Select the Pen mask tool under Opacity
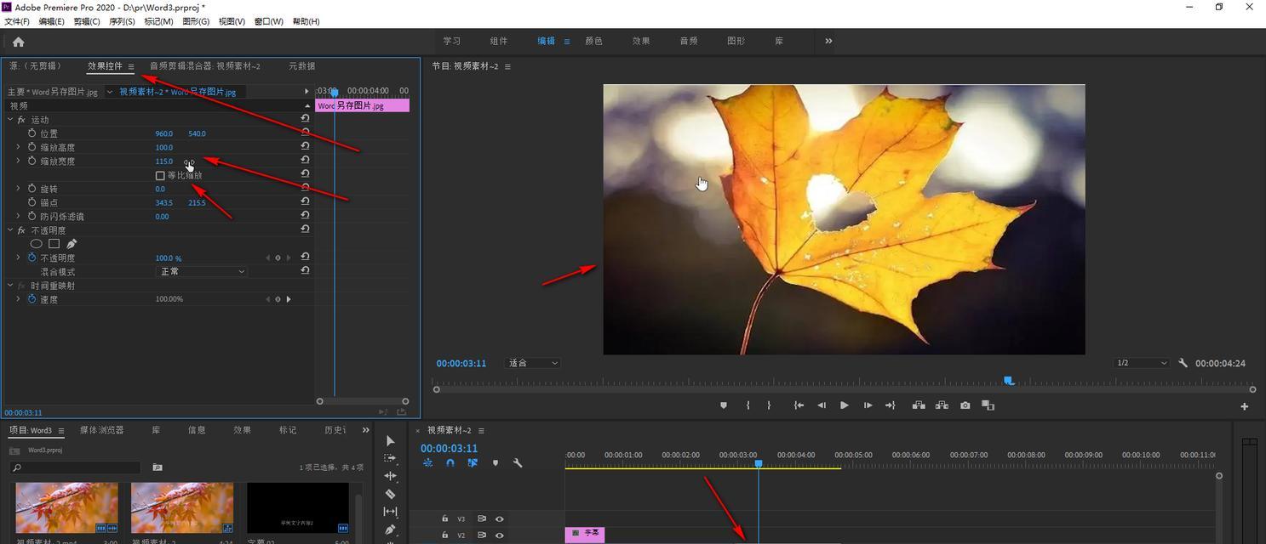Image resolution: width=1266 pixels, height=544 pixels. pyautogui.click(x=72, y=244)
